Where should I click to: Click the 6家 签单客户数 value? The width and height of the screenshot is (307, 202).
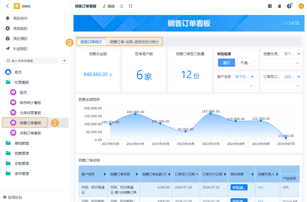point(144,75)
